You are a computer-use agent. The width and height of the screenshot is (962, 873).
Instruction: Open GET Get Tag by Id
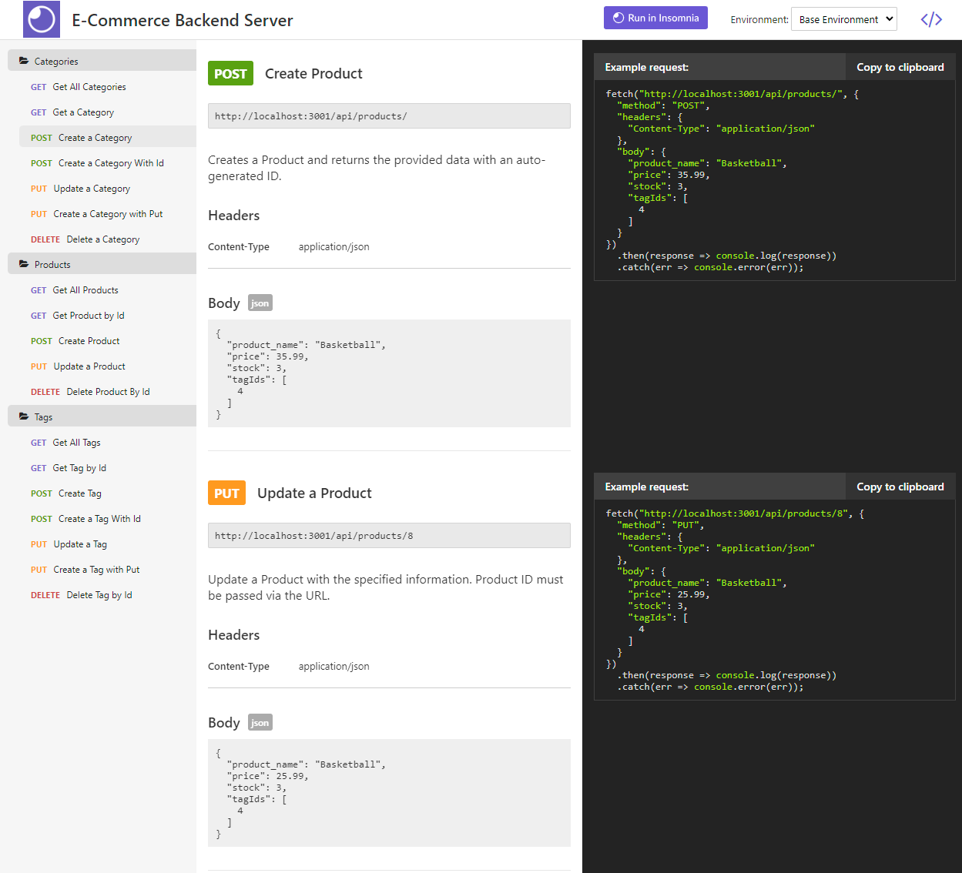(x=108, y=468)
